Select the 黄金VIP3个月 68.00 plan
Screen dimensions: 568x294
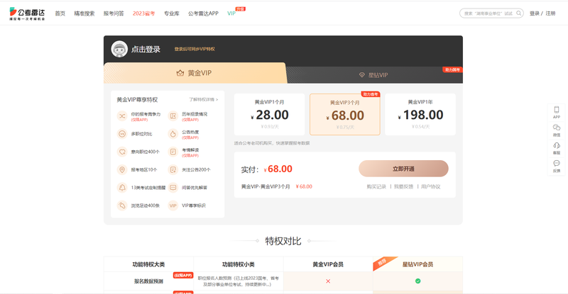[345, 114]
